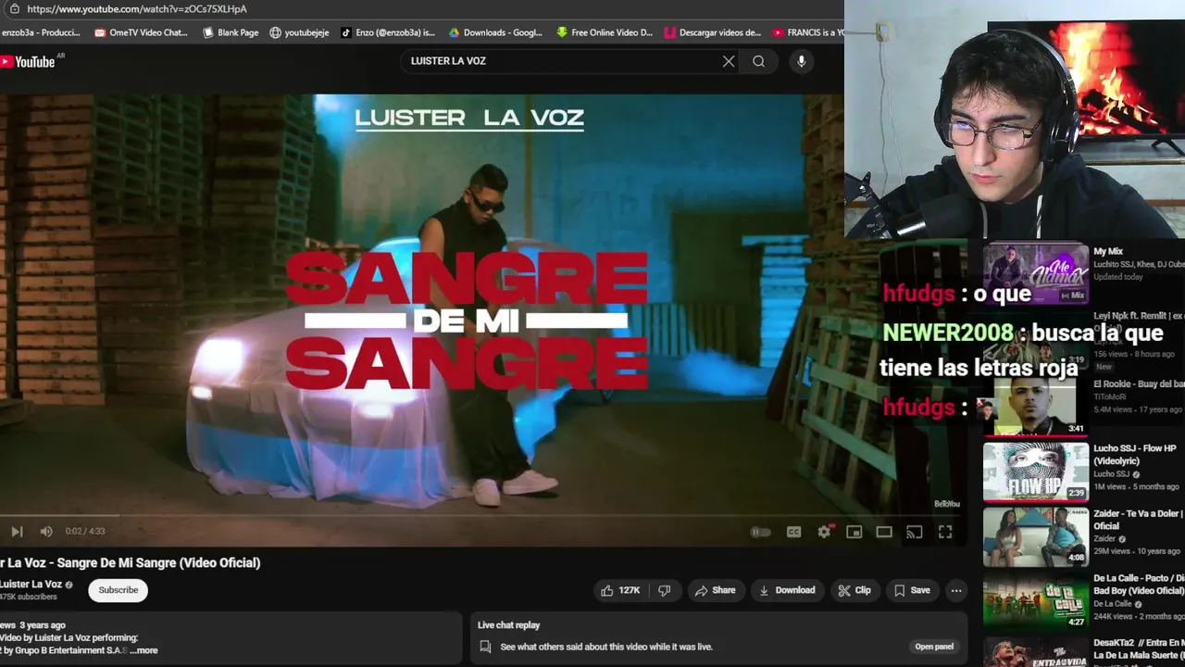Toggle closed captions CC button
Screen dimensions: 1185x667
pos(793,532)
